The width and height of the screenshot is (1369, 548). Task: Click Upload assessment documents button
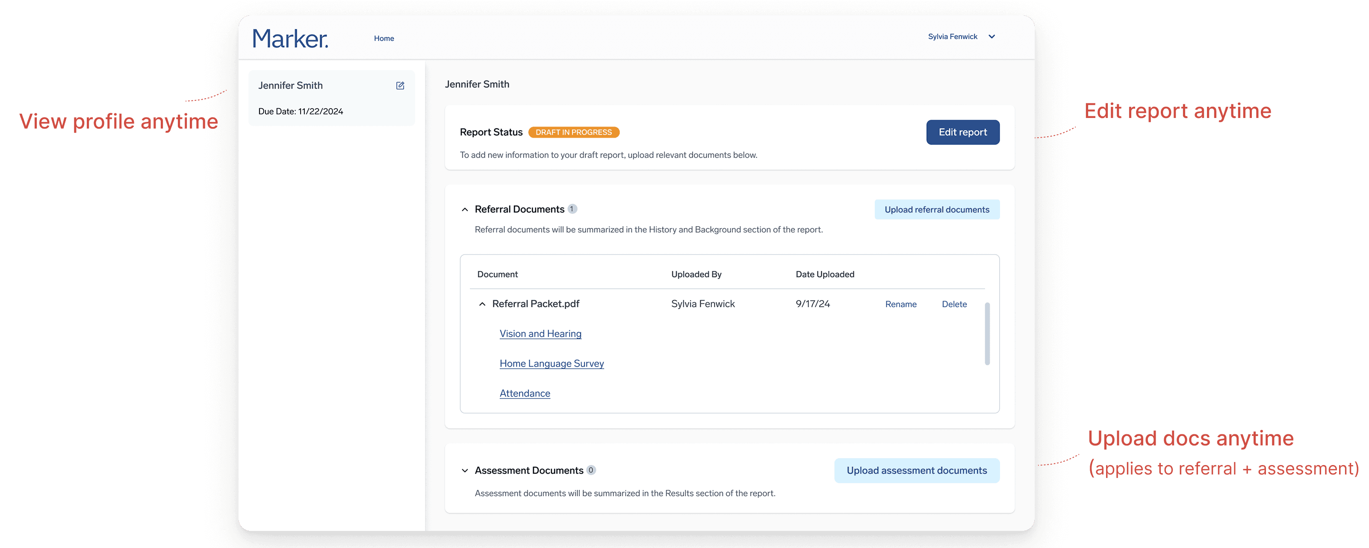click(916, 470)
